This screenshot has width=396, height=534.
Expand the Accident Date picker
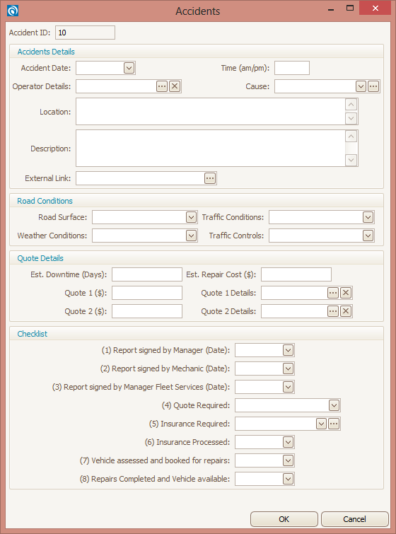tap(129, 68)
